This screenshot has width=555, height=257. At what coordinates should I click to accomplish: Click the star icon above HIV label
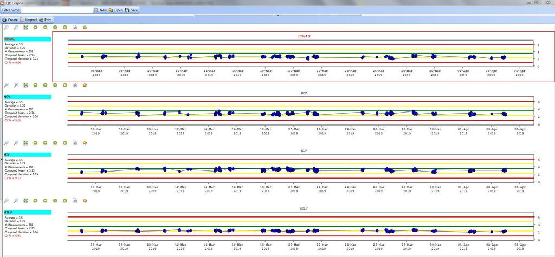pyautogui.click(x=85, y=143)
